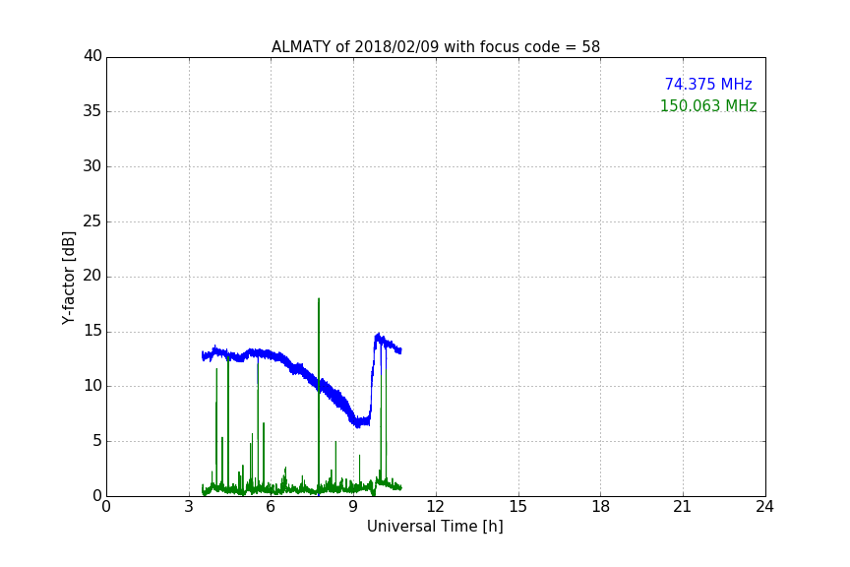
Task: Click x-axis tick label 3
Action: (x=189, y=507)
